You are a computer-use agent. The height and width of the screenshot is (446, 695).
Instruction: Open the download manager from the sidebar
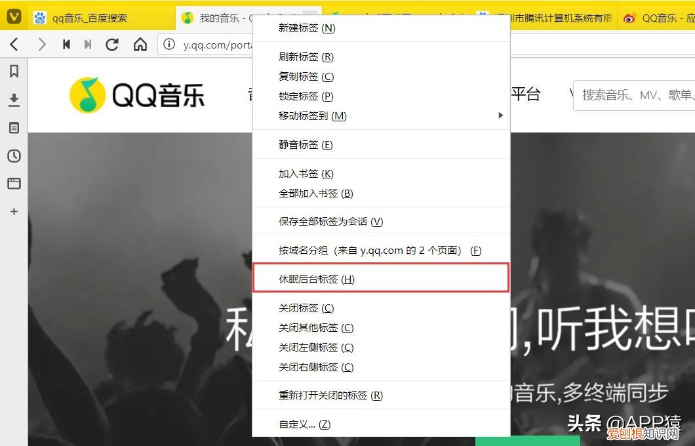[14, 100]
